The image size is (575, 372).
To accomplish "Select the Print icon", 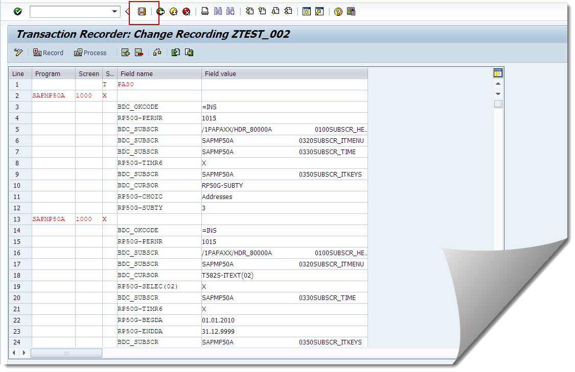I will (x=204, y=11).
